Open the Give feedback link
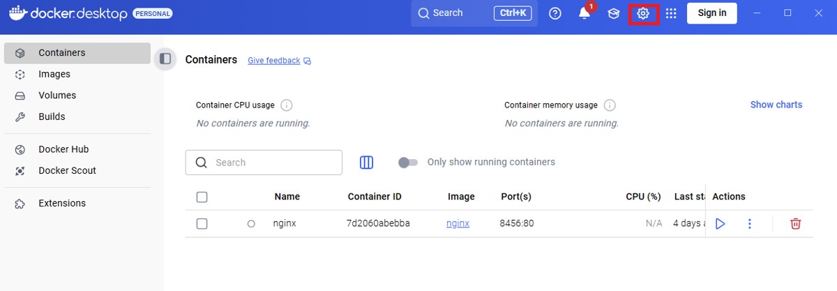This screenshot has width=837, height=291. [274, 61]
